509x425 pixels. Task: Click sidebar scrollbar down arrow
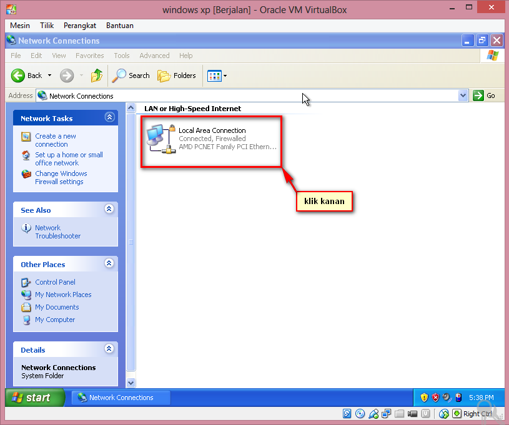(131, 383)
